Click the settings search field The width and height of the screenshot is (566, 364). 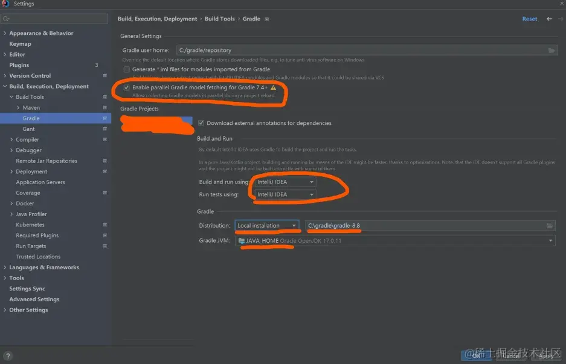(54, 18)
